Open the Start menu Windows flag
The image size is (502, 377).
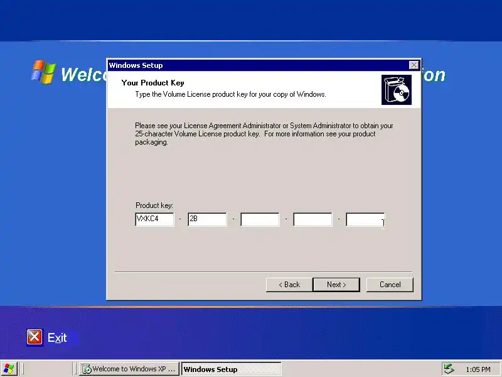pyautogui.click(x=9, y=369)
